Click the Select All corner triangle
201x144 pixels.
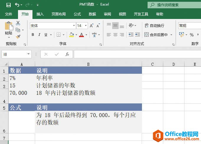click(x=6, y=64)
